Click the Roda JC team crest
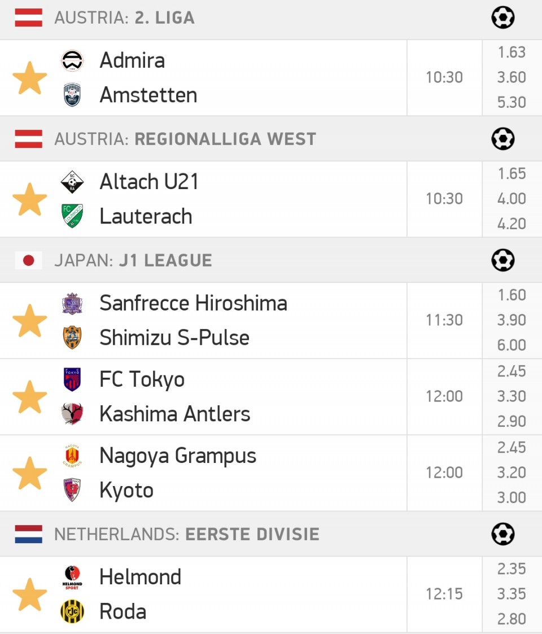This screenshot has width=542, height=634. (x=72, y=611)
